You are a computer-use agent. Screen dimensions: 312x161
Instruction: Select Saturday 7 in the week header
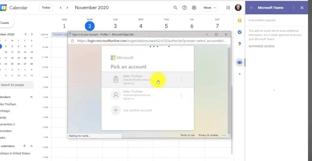tap(217, 26)
